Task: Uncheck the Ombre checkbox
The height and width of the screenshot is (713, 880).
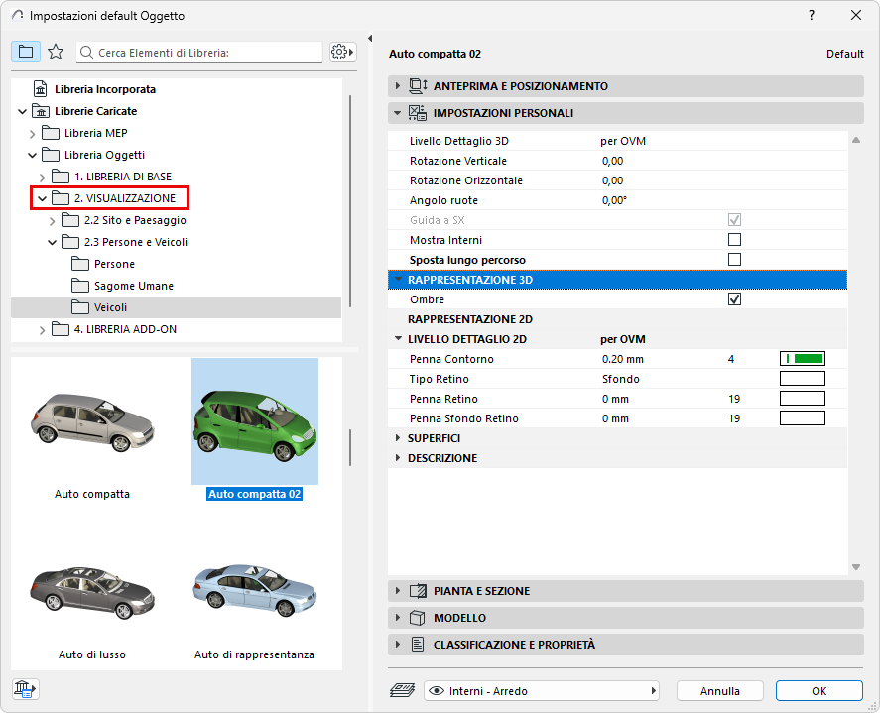Action: [x=735, y=299]
